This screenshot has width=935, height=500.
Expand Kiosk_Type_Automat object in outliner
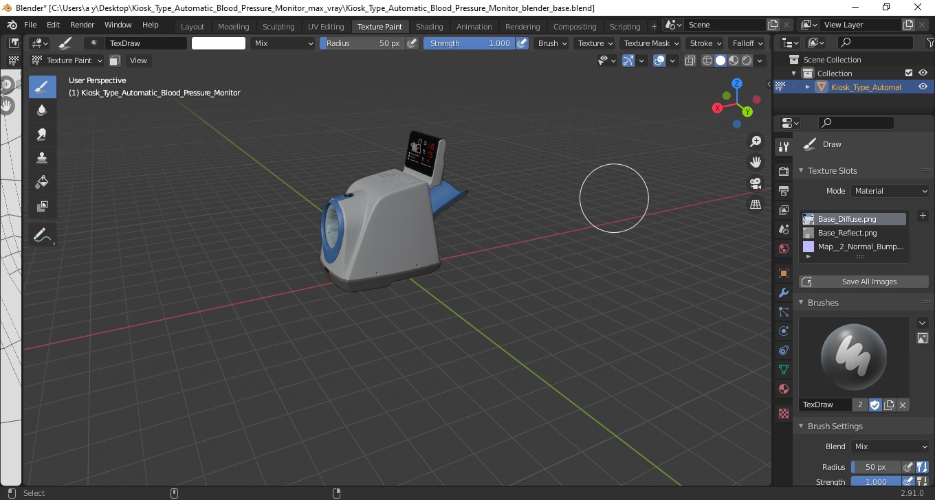click(808, 87)
